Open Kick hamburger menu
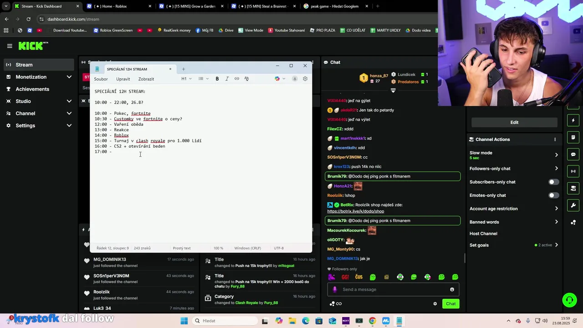 10,46
